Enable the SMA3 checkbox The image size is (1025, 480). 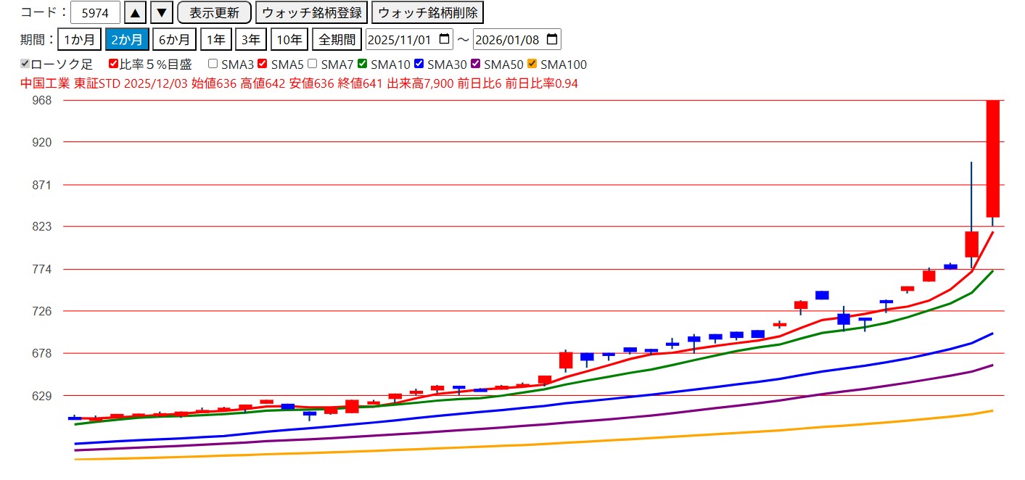click(x=213, y=64)
